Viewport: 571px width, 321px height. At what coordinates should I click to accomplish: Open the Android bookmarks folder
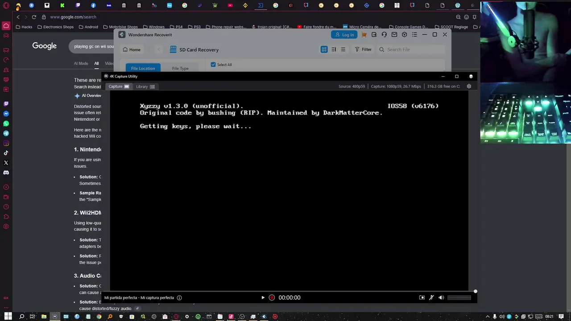(x=88, y=27)
